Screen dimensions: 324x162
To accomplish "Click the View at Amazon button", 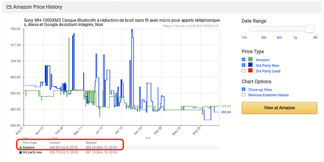I will click(279, 108).
